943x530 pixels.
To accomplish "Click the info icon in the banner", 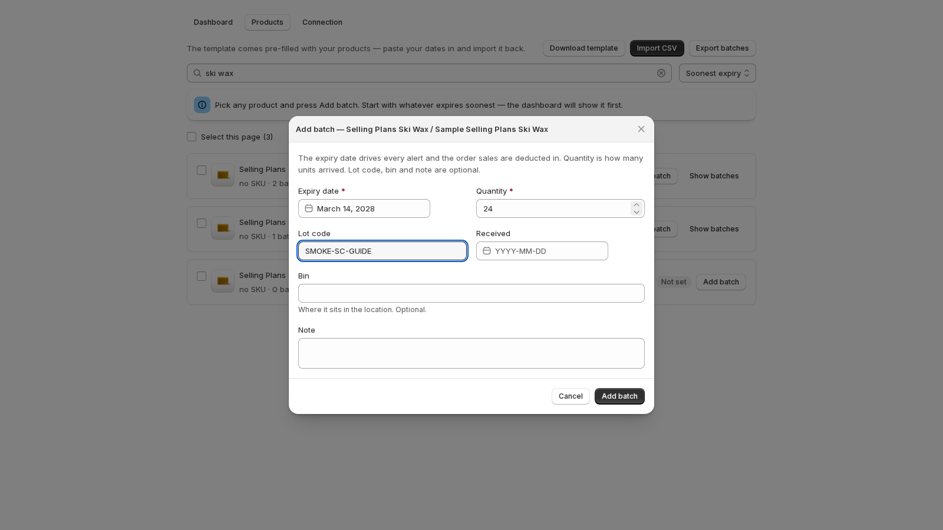I will (x=202, y=105).
